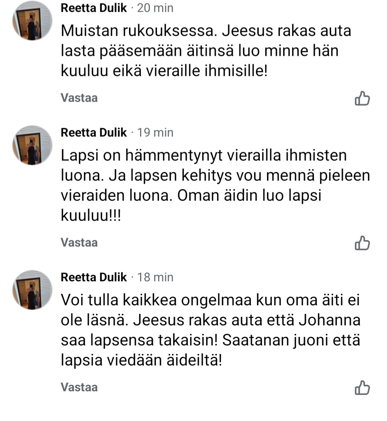
Task: Reply via Vastaa under the 20 min comment
Action: tap(79, 98)
